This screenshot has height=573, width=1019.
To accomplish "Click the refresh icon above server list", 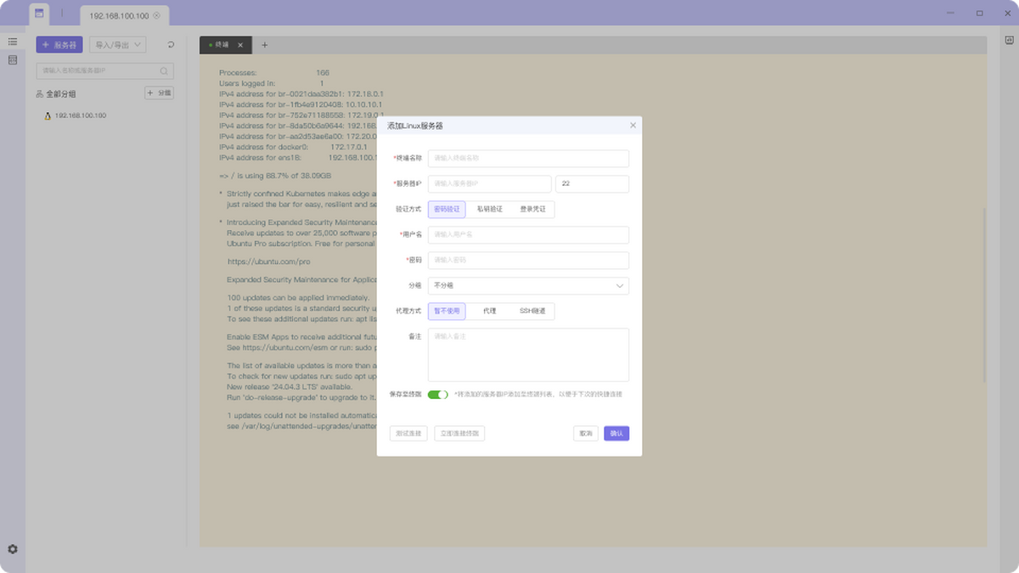I will (x=171, y=45).
